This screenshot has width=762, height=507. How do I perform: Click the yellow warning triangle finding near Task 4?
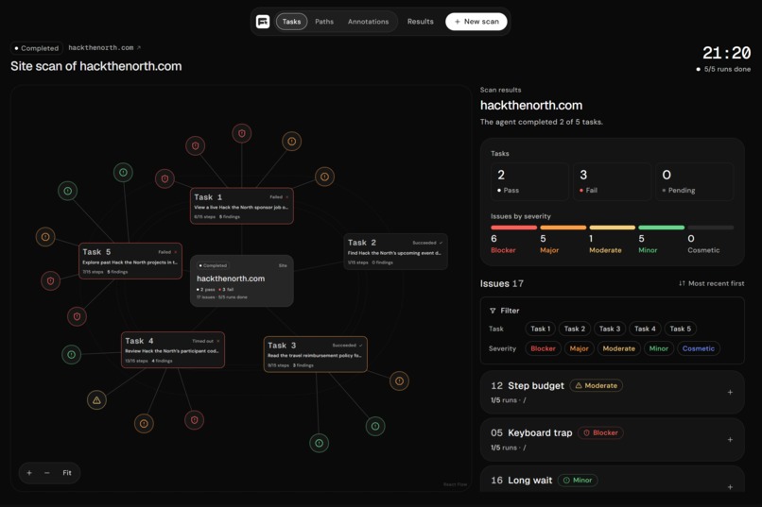[x=96, y=400]
